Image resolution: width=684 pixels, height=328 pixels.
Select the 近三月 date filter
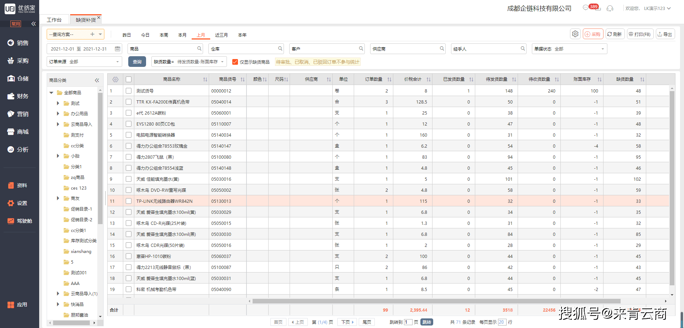221,35
